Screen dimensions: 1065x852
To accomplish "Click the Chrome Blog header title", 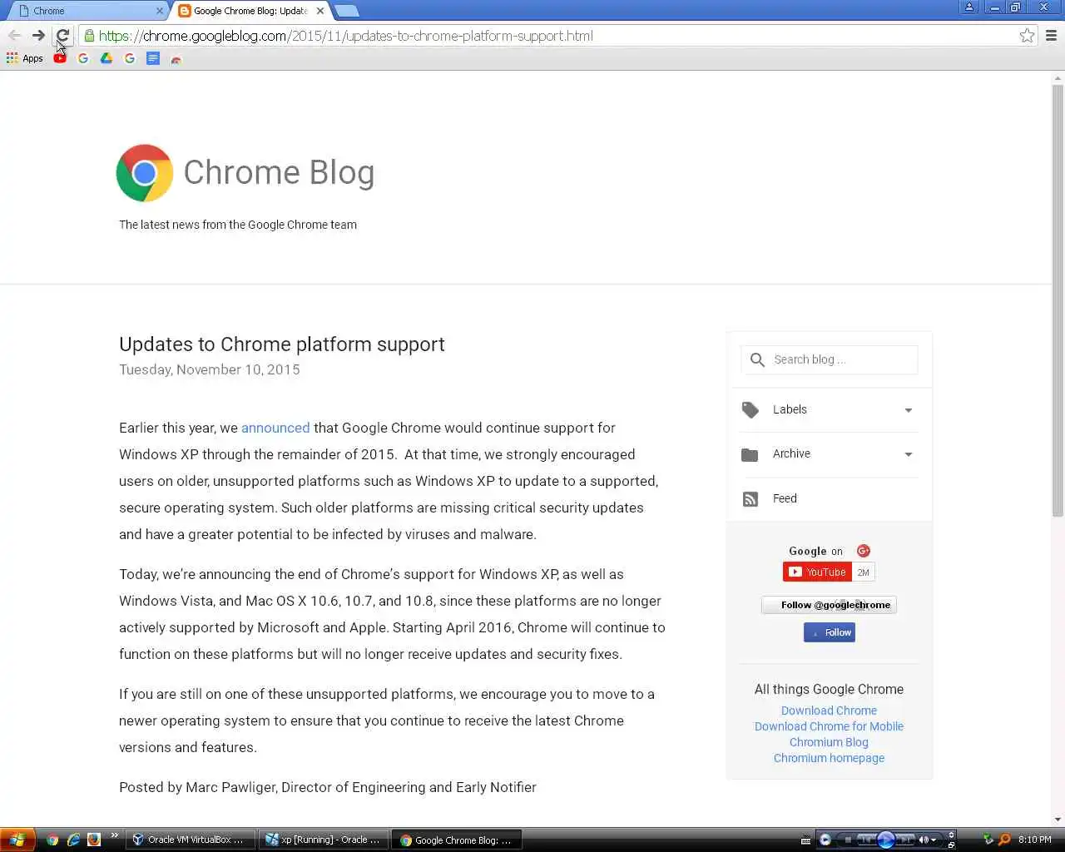I will [x=279, y=172].
